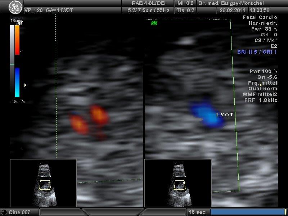
Task: Click the PRF 1.8kHz setting
Action: [261, 100]
